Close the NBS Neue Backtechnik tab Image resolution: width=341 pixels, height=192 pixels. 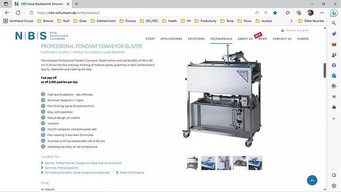(68, 4)
